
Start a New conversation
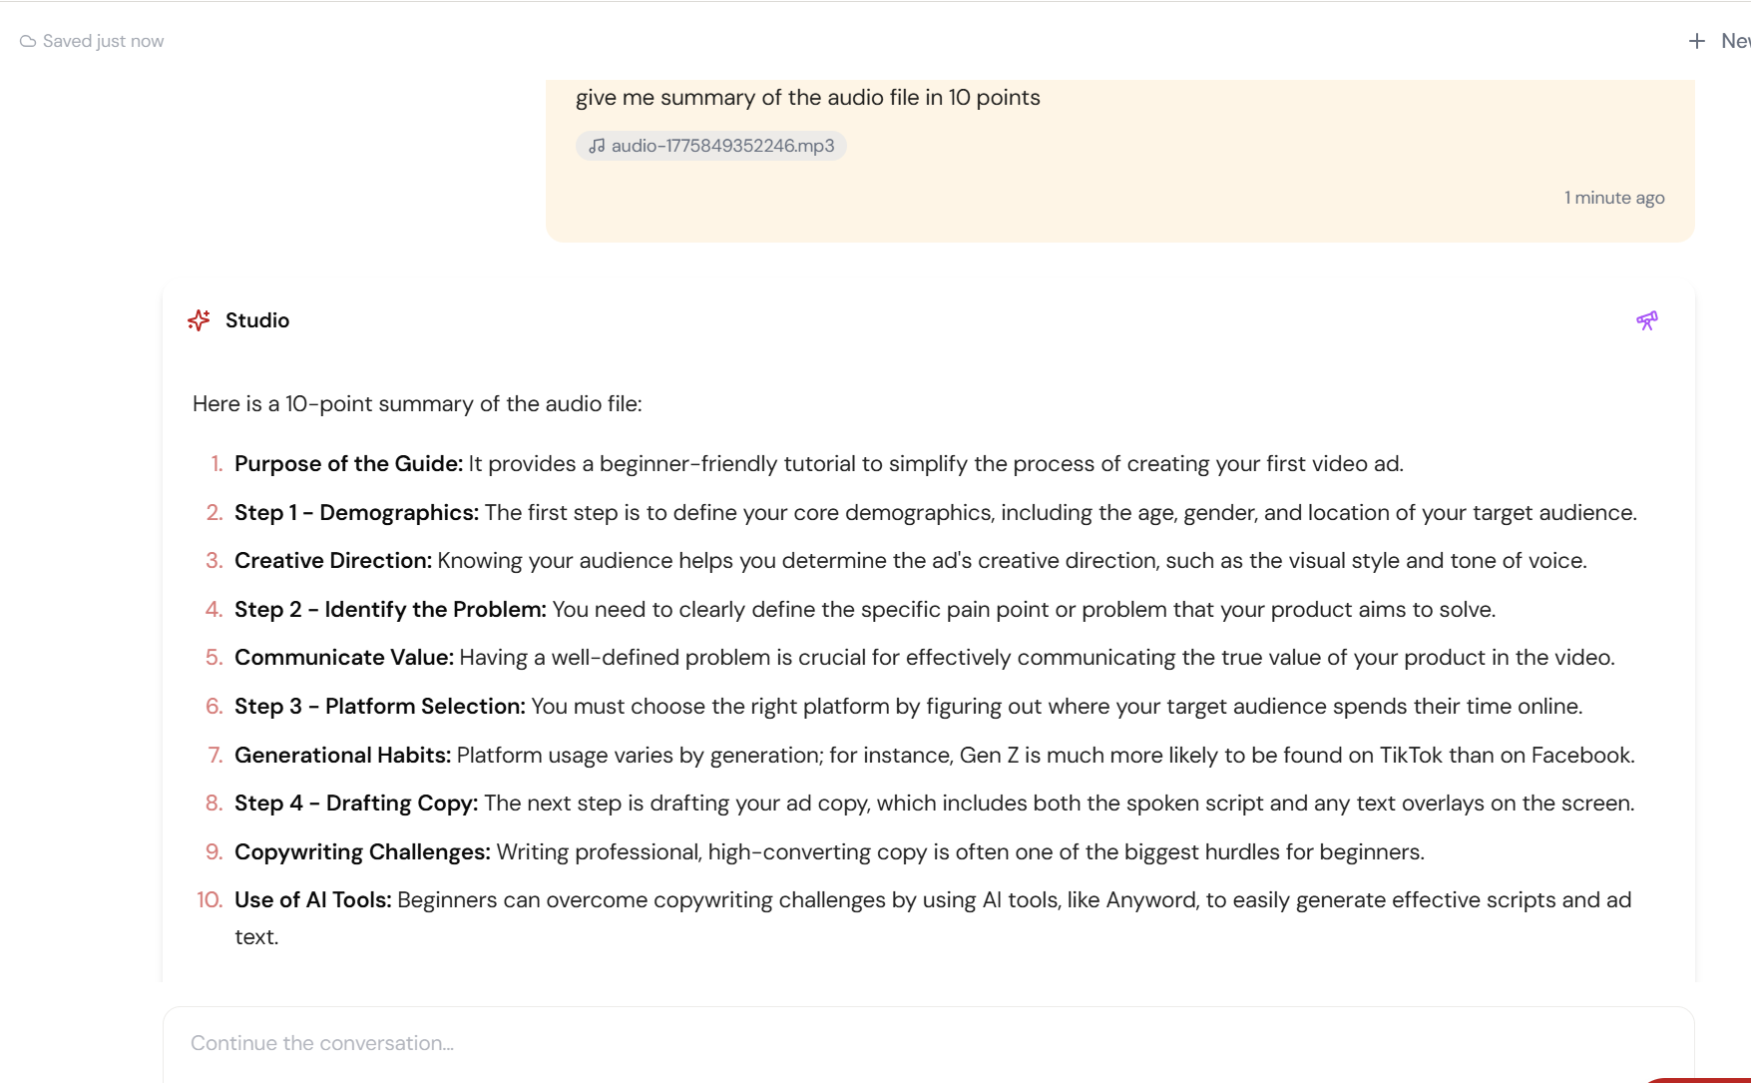1734,41
